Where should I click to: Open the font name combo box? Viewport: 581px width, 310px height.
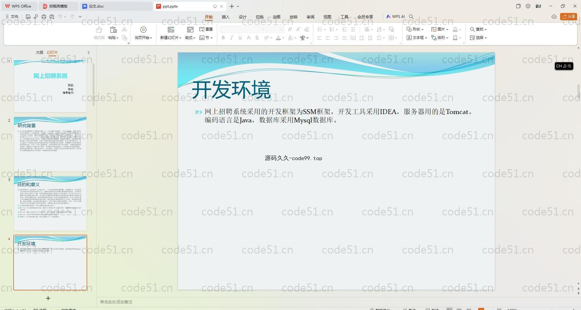pyautogui.click(x=242, y=29)
